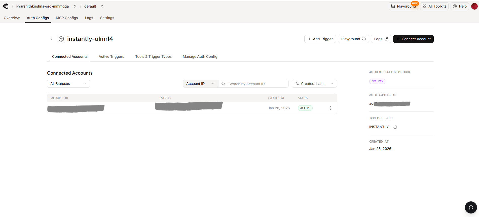Click the instantly-ulmrl4 page title
The height and width of the screenshot is (217, 479).
(90, 39)
